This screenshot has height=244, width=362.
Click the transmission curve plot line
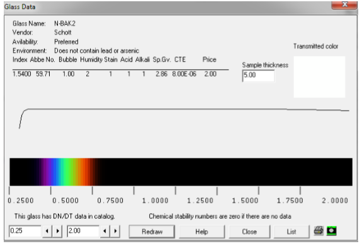pyautogui.click(x=184, y=109)
